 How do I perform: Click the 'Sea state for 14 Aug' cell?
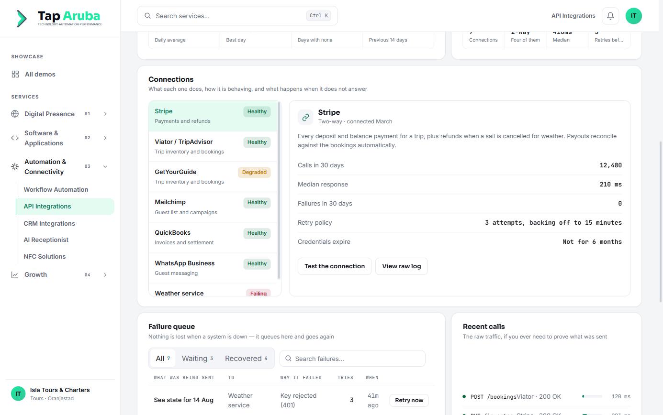pyautogui.click(x=184, y=400)
